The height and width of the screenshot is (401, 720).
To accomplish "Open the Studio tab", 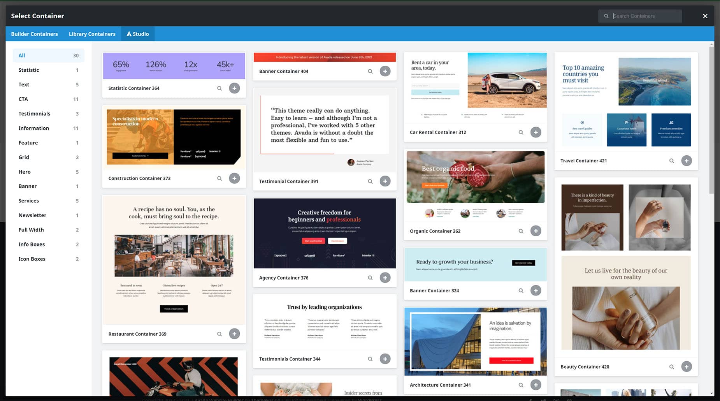I will (138, 34).
